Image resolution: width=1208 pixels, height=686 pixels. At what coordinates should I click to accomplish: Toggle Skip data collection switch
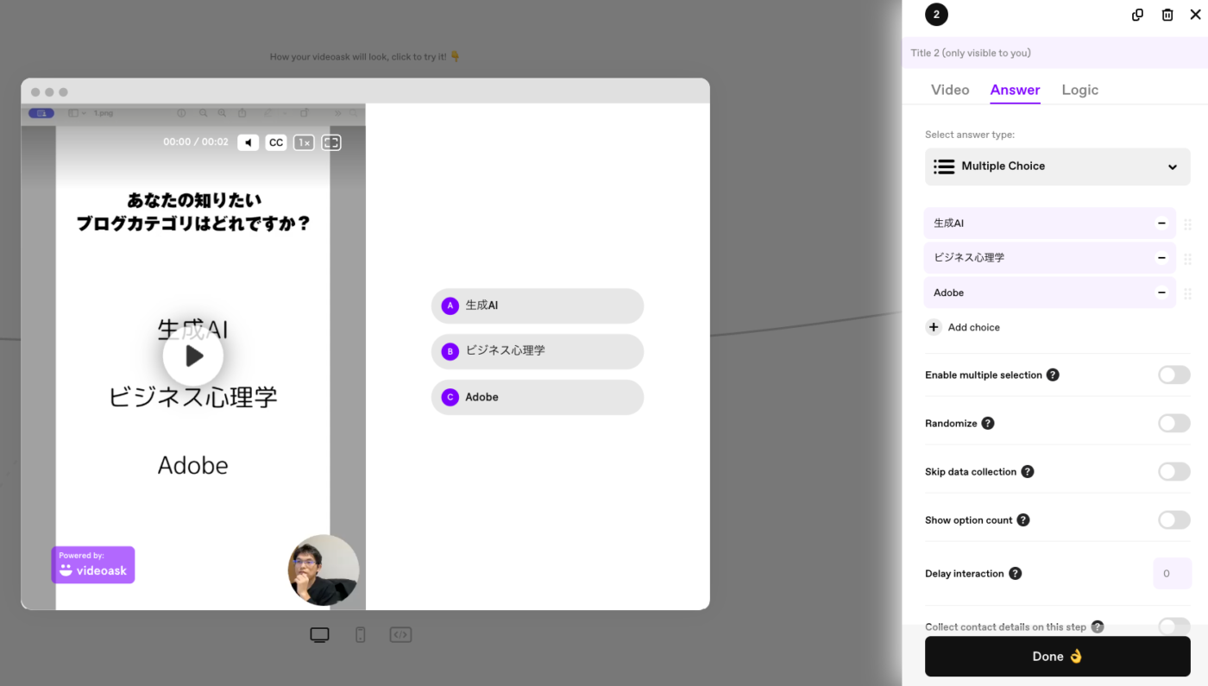(1173, 471)
